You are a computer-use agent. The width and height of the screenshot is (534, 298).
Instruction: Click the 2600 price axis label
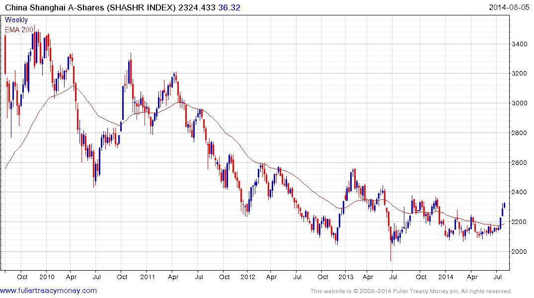click(520, 163)
